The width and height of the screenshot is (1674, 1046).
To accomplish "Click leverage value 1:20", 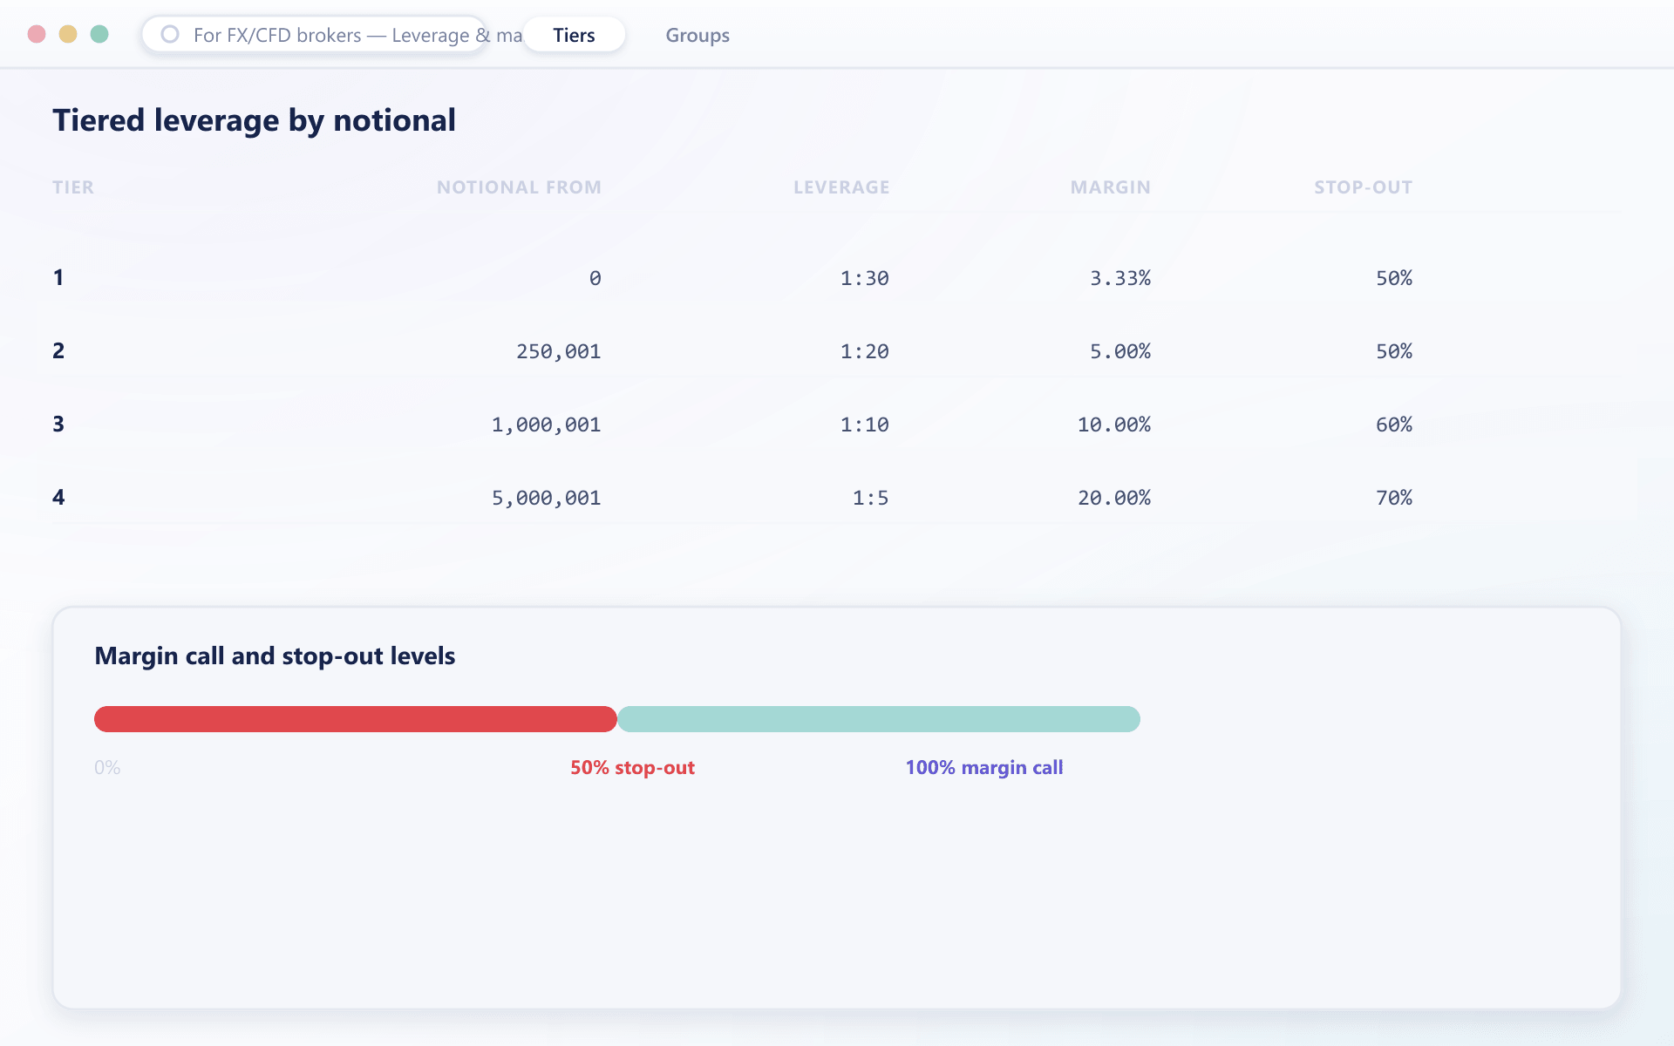I will (x=865, y=351).
